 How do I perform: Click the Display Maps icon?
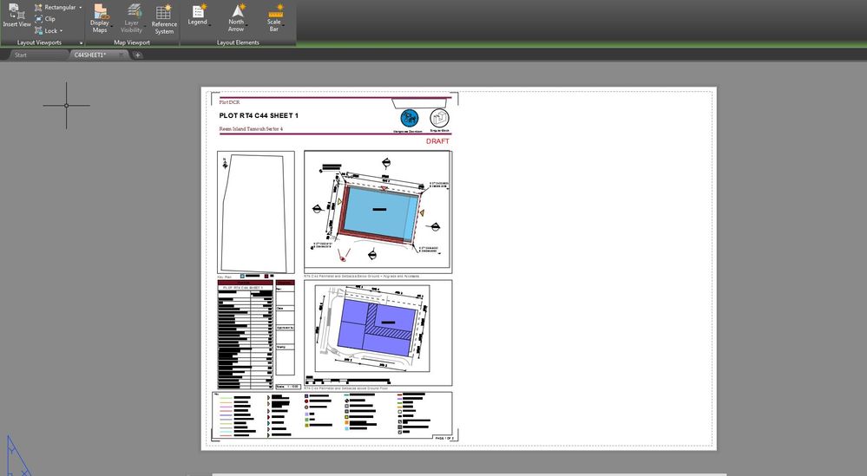pyautogui.click(x=100, y=11)
